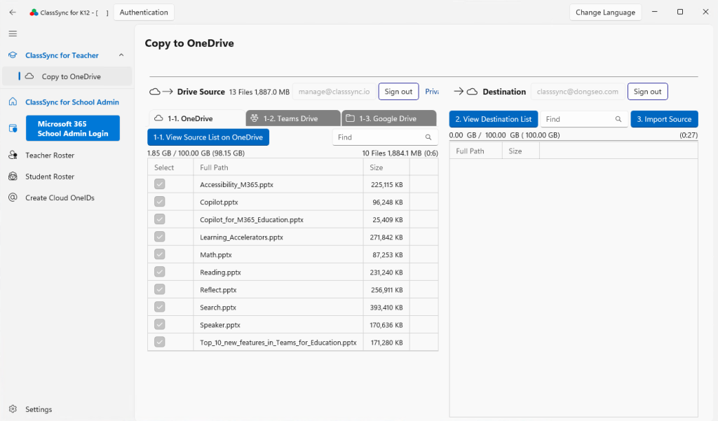This screenshot has height=421, width=718.
Task: Click 1-1. View Source List on OneDrive
Action: (x=208, y=137)
